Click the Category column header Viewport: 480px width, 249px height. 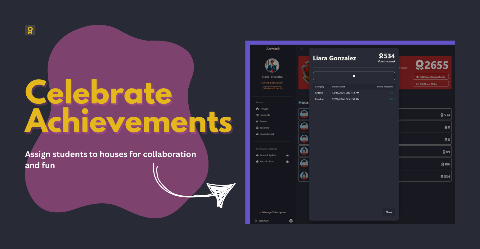point(320,87)
